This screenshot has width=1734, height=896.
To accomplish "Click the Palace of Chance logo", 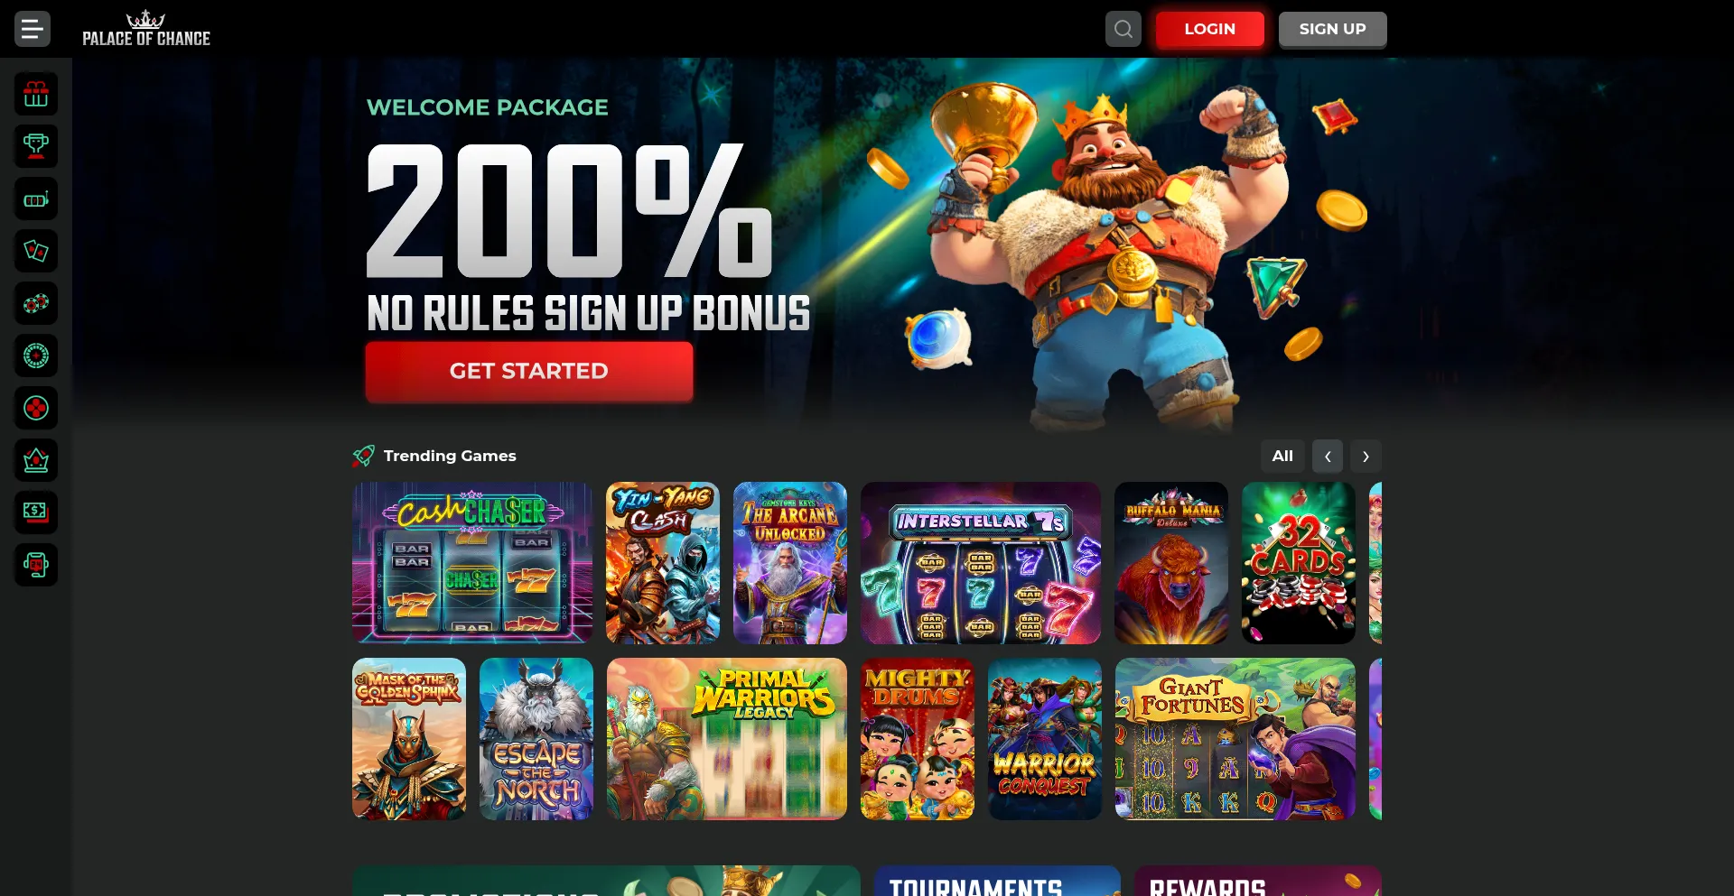I will [146, 29].
